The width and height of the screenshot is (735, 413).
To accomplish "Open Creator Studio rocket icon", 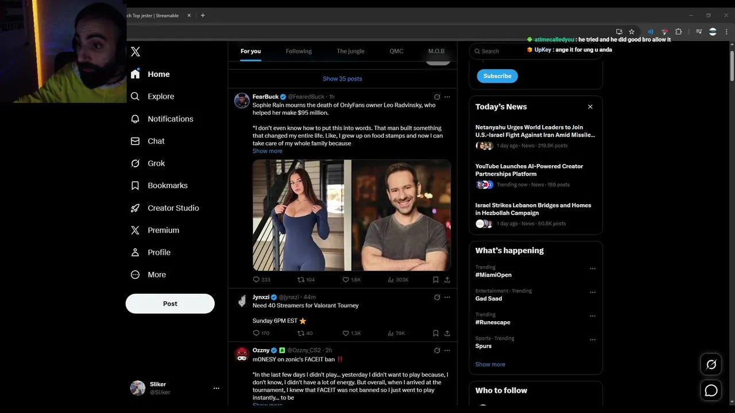I will click(135, 208).
